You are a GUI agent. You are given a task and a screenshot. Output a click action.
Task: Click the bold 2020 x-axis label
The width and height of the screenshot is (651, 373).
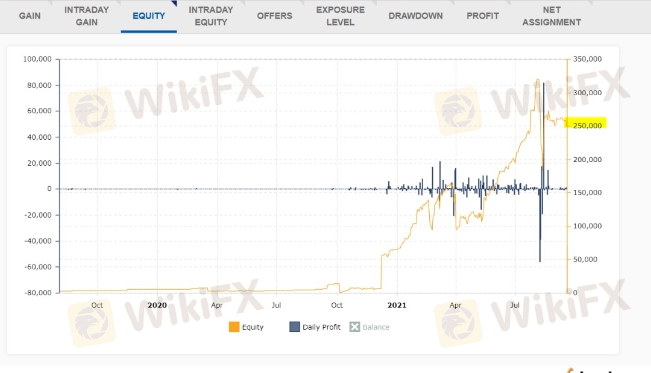(157, 305)
